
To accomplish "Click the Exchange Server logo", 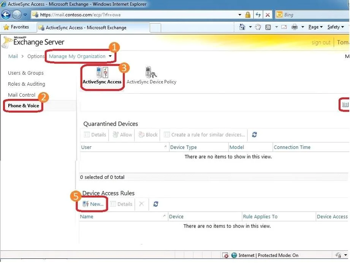I will (33, 42).
